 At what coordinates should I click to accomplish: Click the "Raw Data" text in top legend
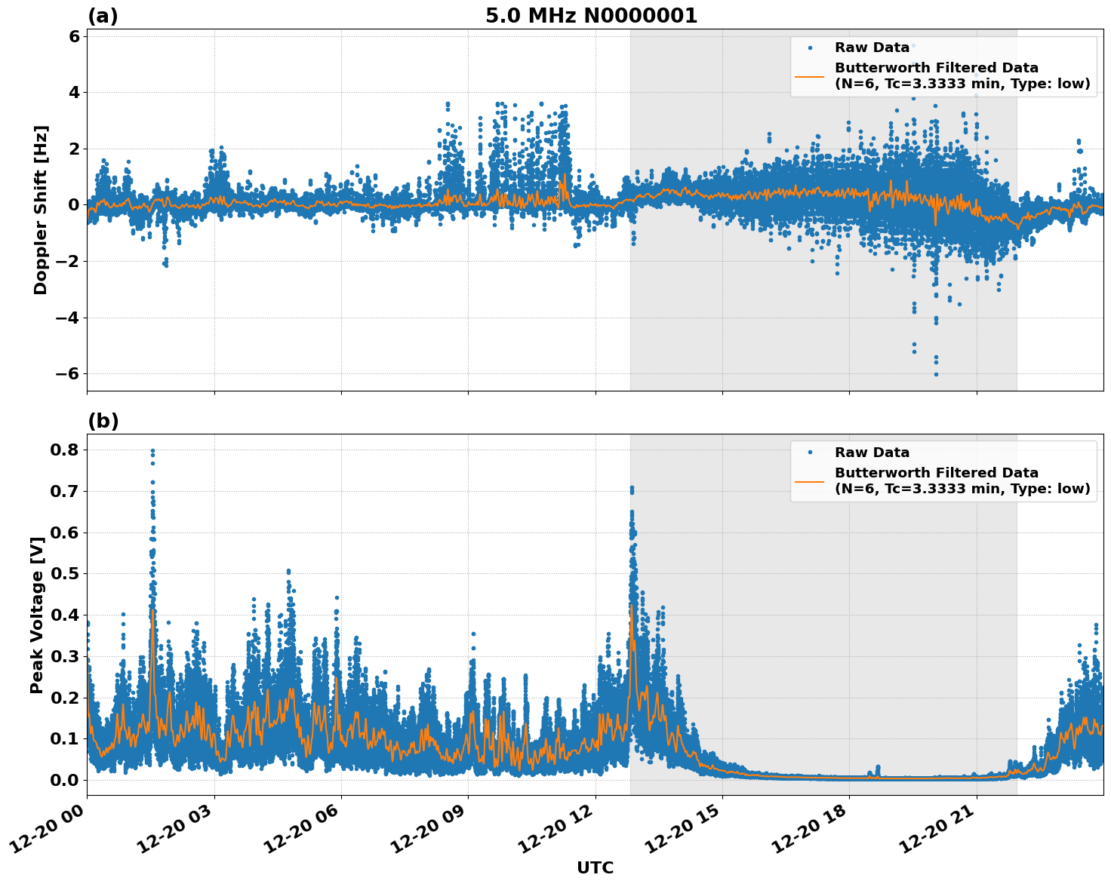(872, 48)
